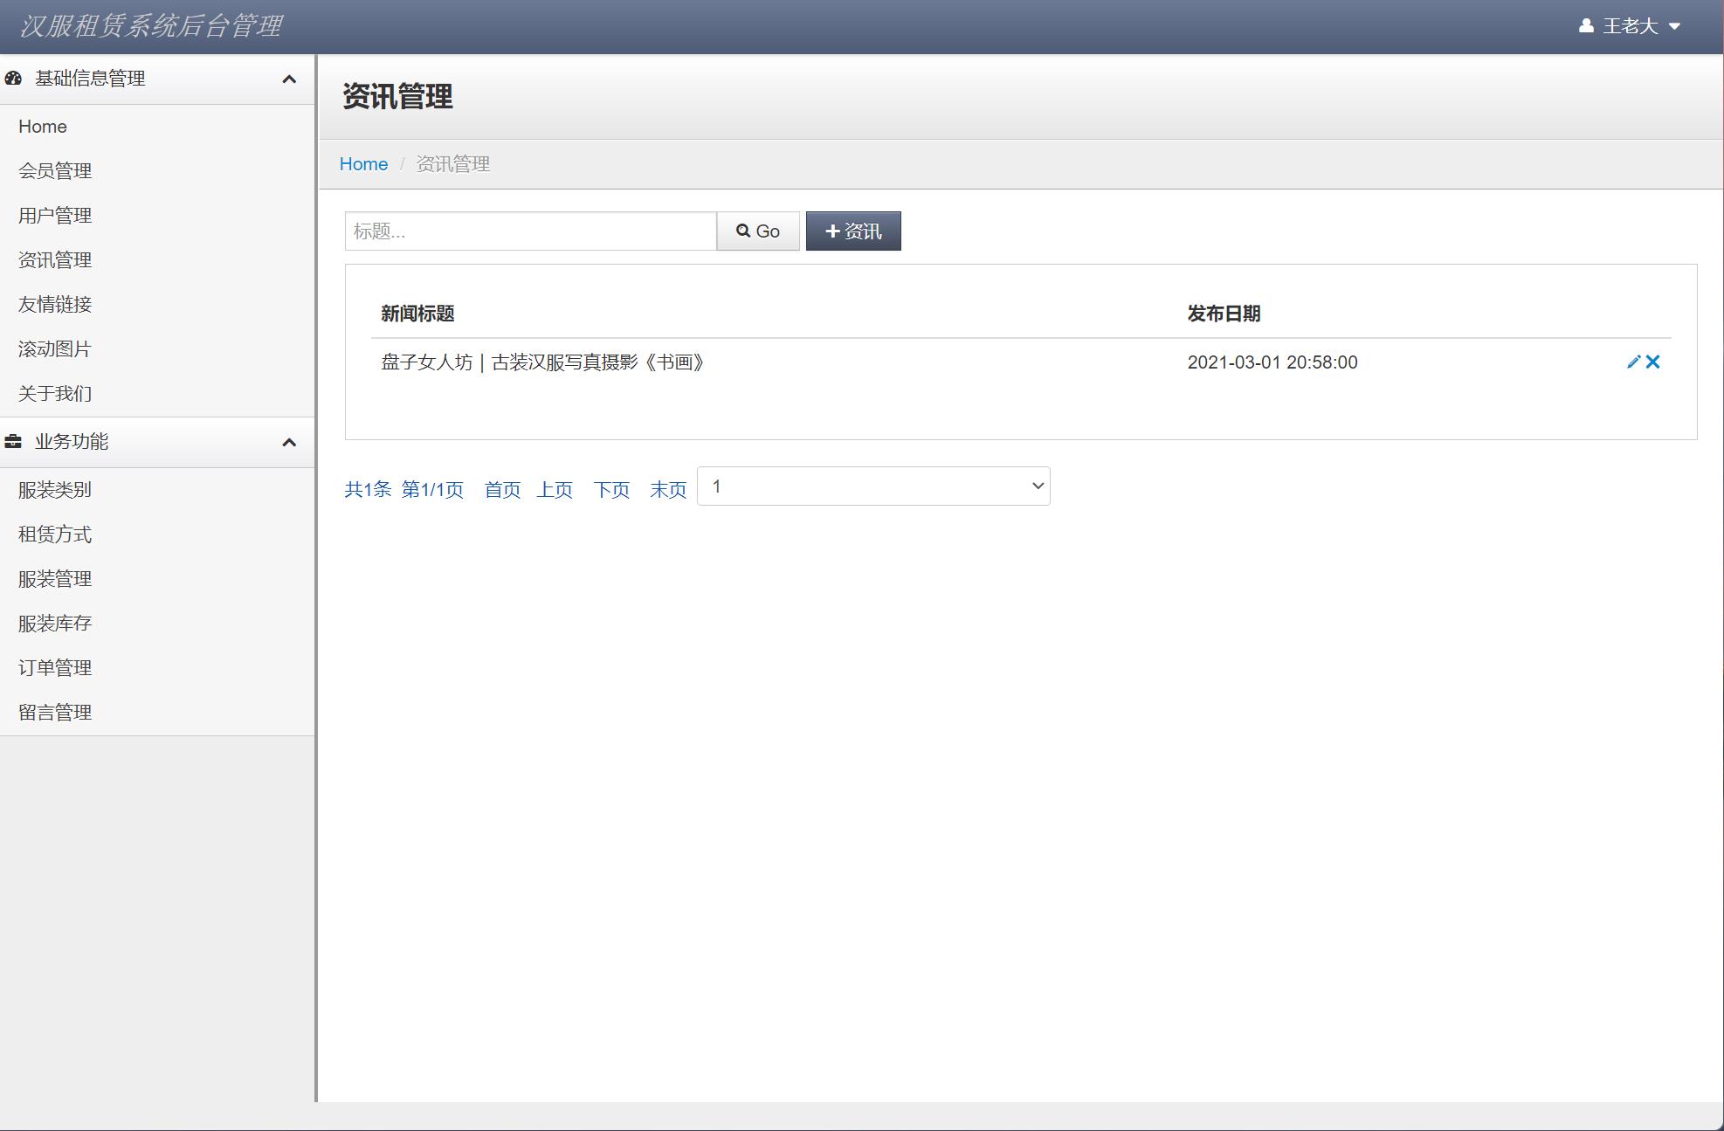Collapse the 基础信息管理 section chevron

pyautogui.click(x=289, y=79)
